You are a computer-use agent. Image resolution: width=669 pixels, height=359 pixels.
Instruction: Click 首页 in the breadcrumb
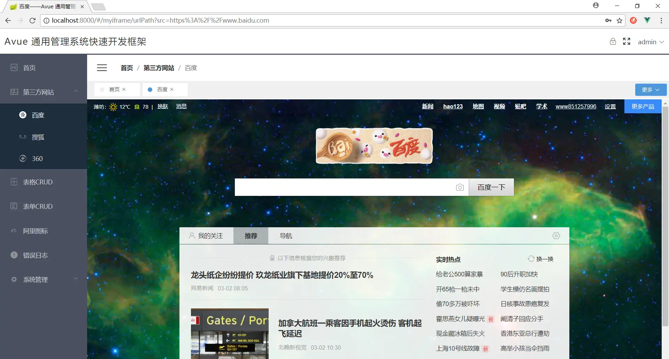127,68
